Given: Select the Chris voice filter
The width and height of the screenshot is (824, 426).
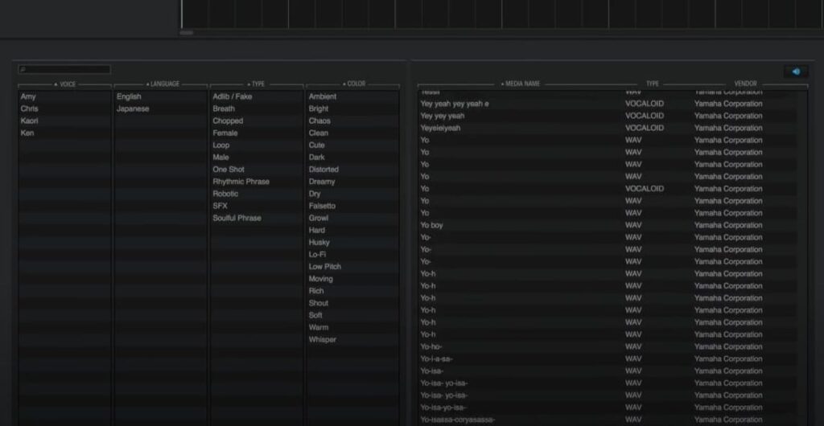Looking at the screenshot, I should 65,109.
